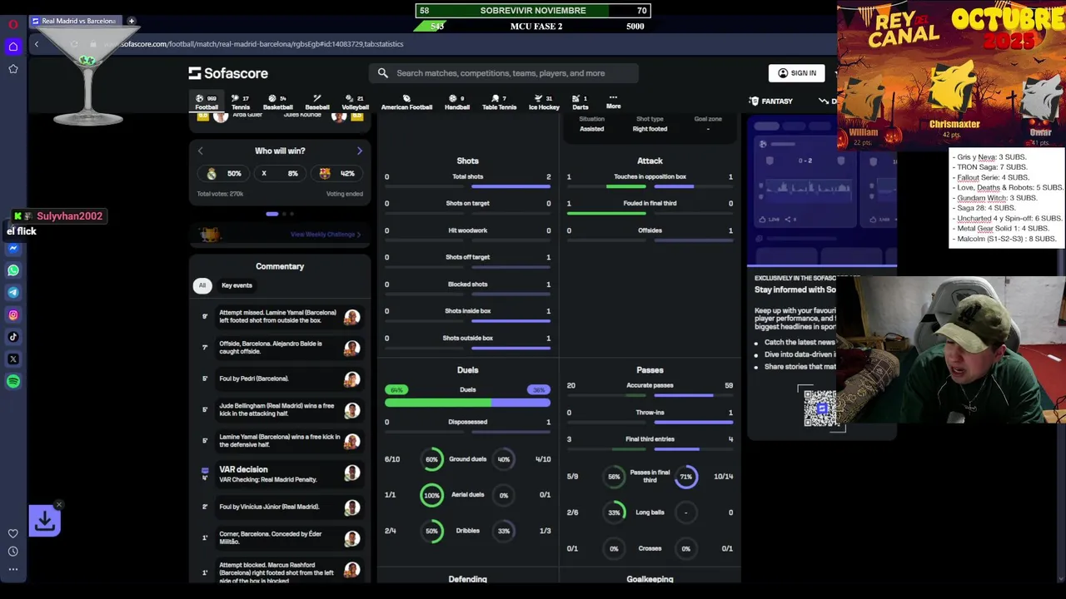This screenshot has height=599, width=1066.
Task: Click the Total shots stat bar
Action: pos(467,186)
